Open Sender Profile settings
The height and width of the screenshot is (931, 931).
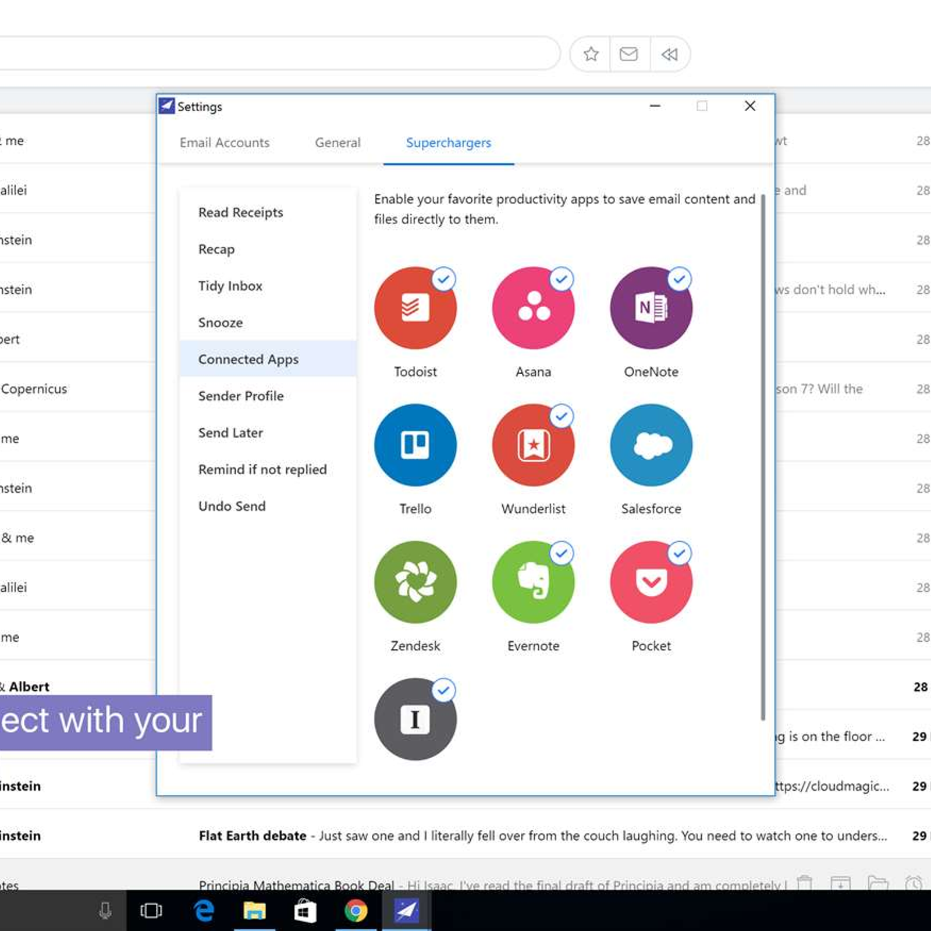[x=241, y=396]
